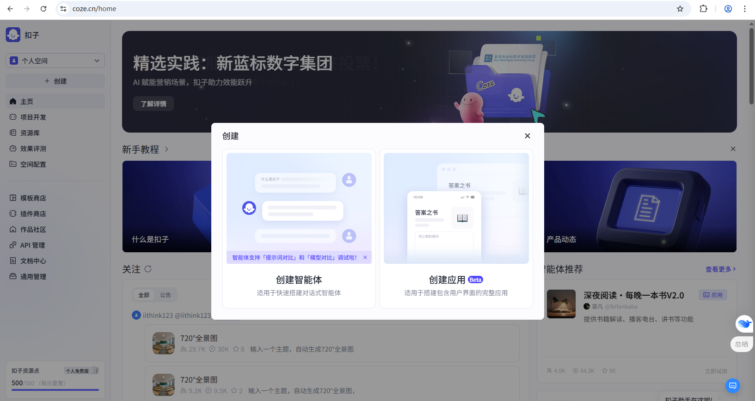Open 效果评测 from the sidebar
755x401 pixels.
pos(55,148)
